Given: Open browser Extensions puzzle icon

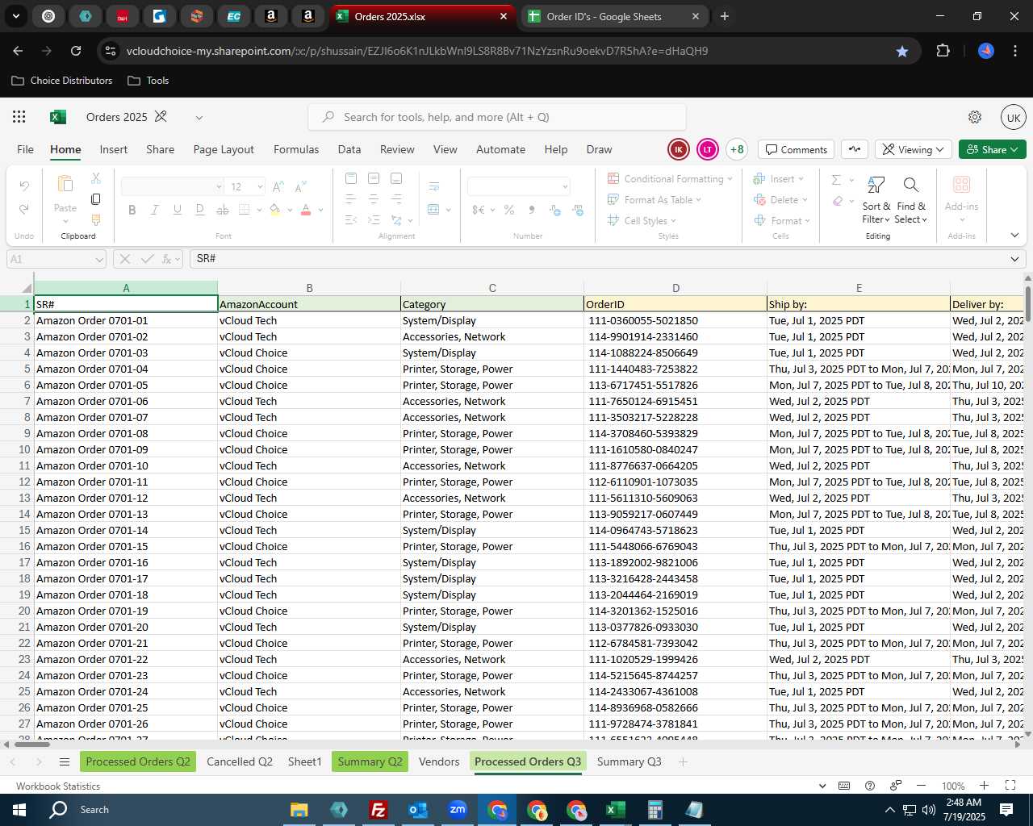Looking at the screenshot, I should 943,51.
